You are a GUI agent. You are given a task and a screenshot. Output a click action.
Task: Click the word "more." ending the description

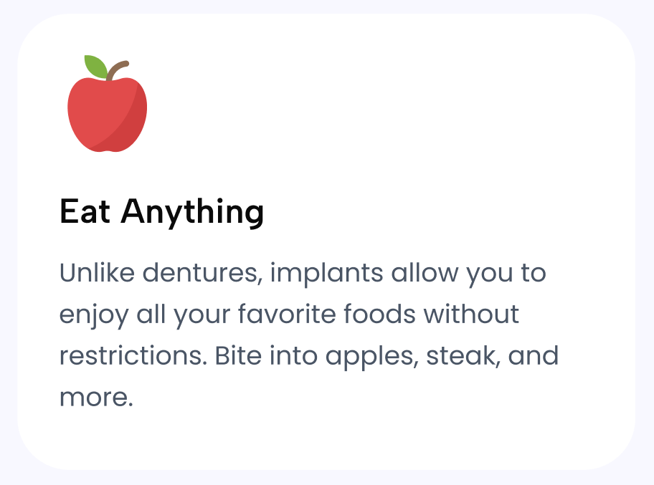pos(96,398)
